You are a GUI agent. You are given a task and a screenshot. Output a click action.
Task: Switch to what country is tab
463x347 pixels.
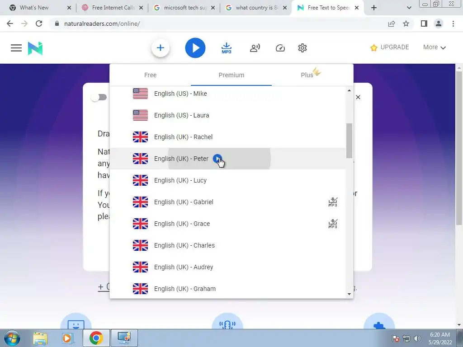point(256,8)
